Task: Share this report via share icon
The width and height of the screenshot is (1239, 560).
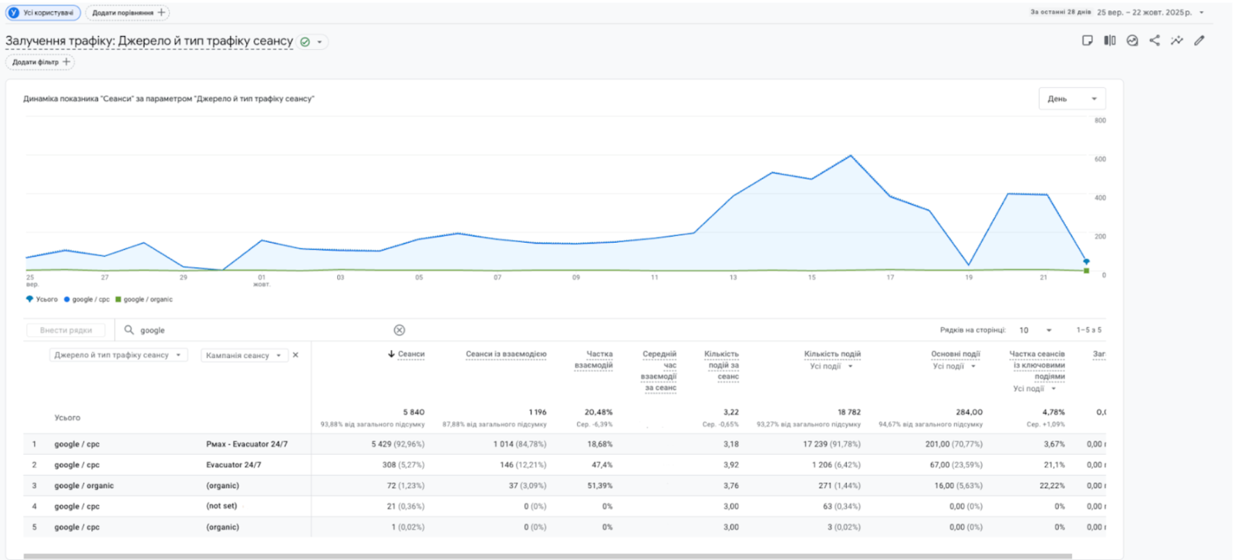Action: [1154, 40]
